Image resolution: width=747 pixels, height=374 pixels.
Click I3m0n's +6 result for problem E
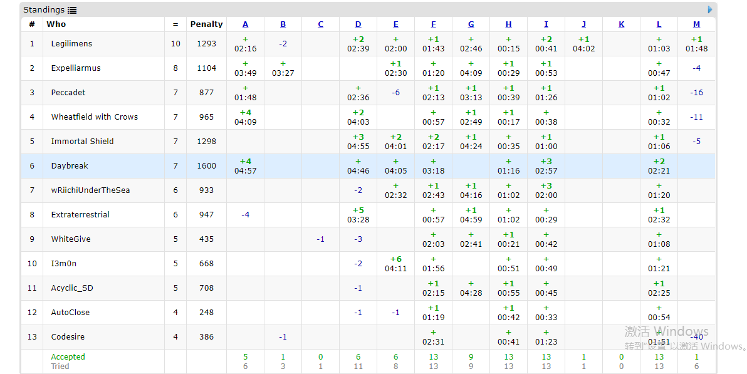click(x=395, y=264)
